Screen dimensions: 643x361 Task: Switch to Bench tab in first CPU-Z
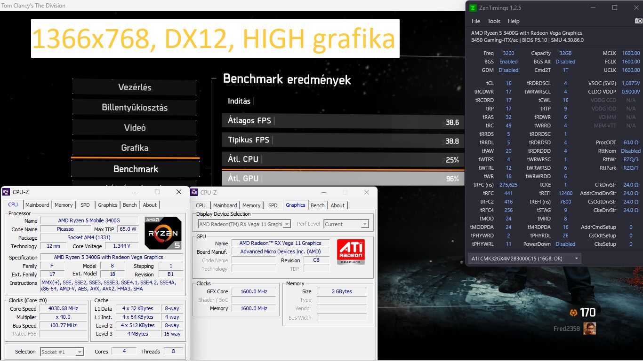[x=130, y=205]
